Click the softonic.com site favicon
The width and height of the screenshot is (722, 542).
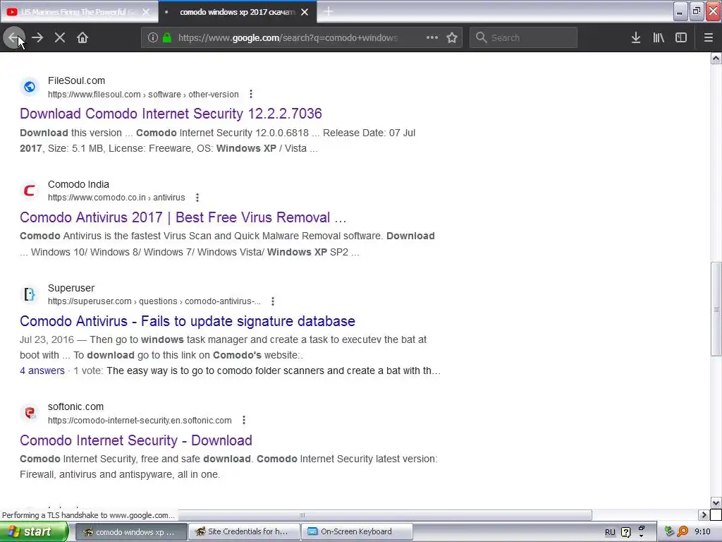pos(30,413)
